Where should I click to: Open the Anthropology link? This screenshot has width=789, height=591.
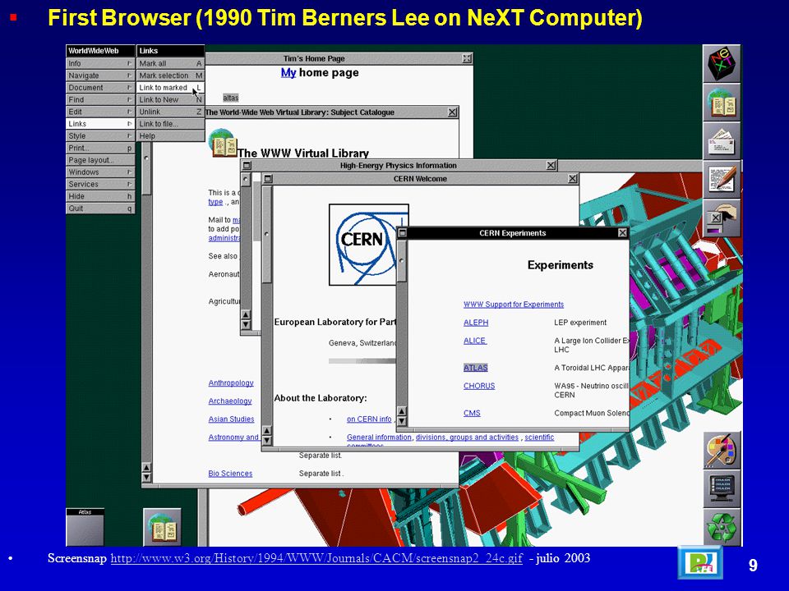pos(231,383)
